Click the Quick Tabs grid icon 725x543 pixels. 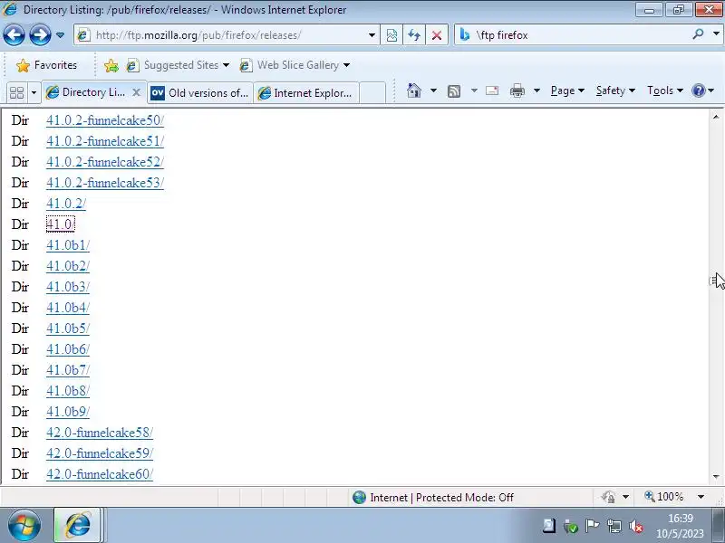pos(17,93)
